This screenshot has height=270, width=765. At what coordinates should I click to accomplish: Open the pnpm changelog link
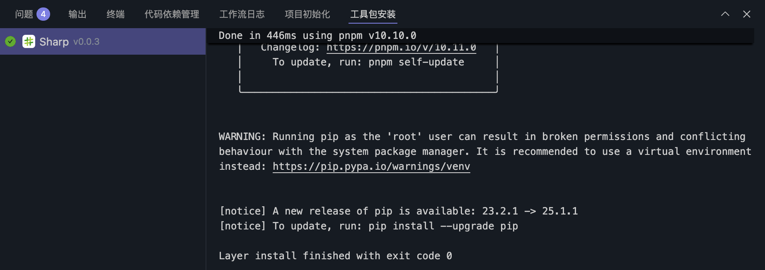point(401,48)
